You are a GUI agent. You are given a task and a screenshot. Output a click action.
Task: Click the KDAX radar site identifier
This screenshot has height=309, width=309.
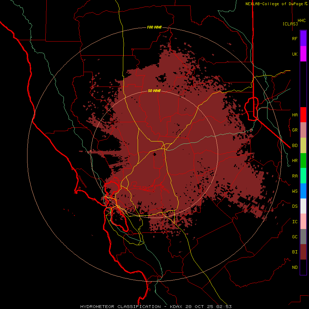pyautogui.click(x=176, y=307)
